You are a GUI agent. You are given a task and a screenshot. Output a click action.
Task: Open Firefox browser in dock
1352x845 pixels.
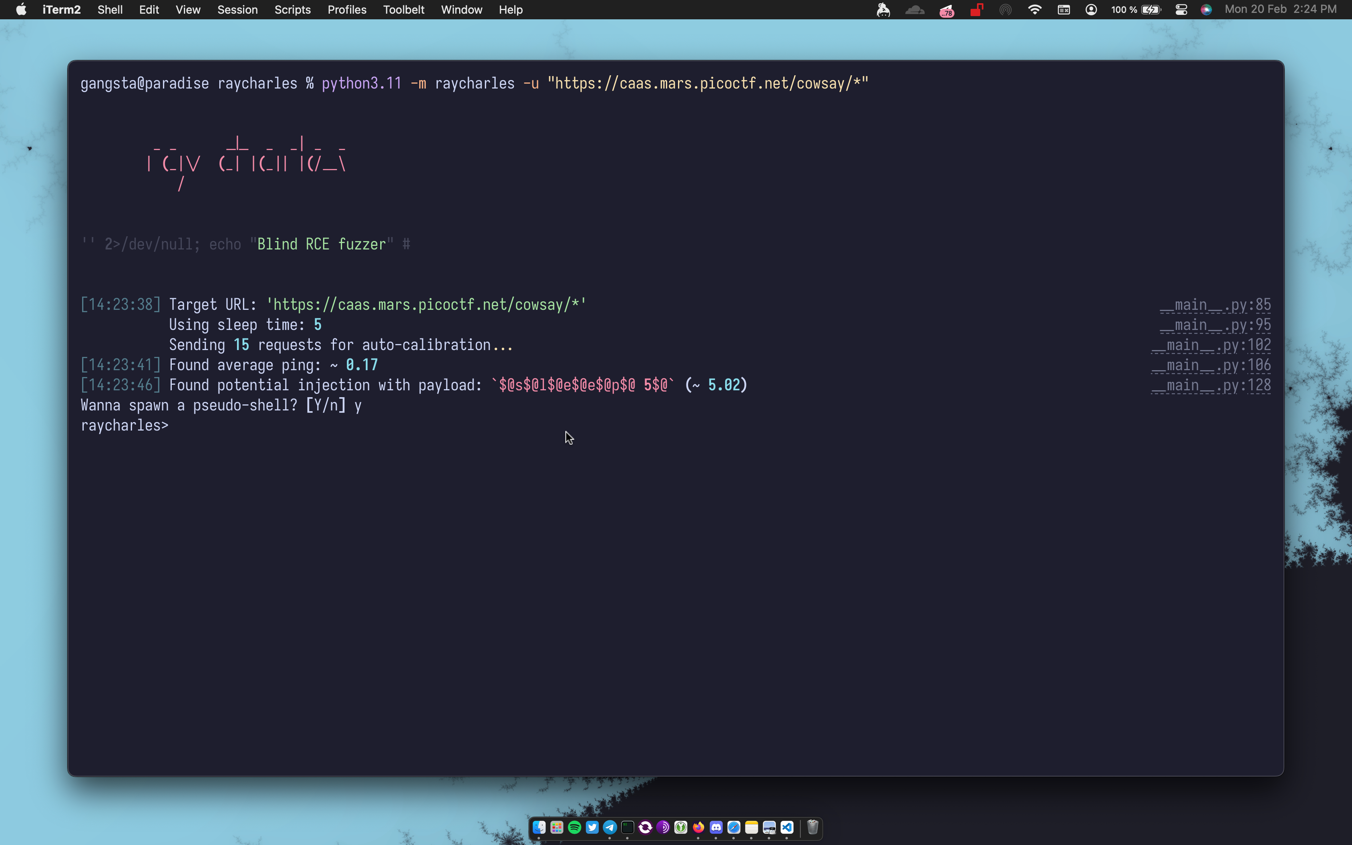[x=699, y=827]
